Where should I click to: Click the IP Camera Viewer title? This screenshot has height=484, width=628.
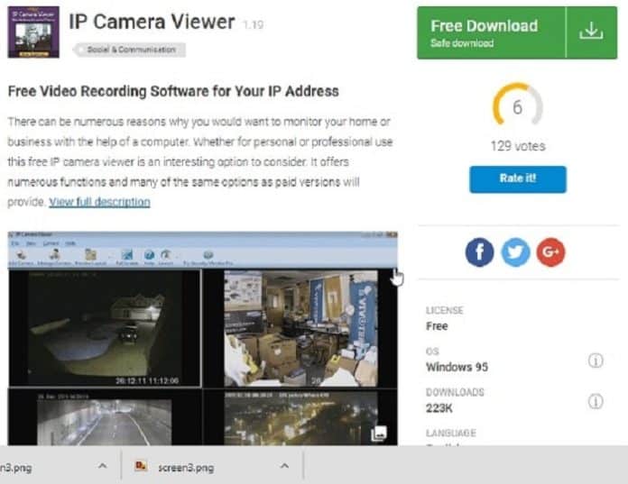coord(152,22)
